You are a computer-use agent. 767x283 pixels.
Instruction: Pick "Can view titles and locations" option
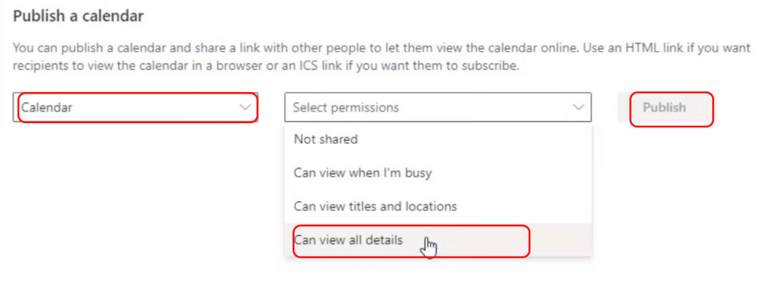coord(437,207)
